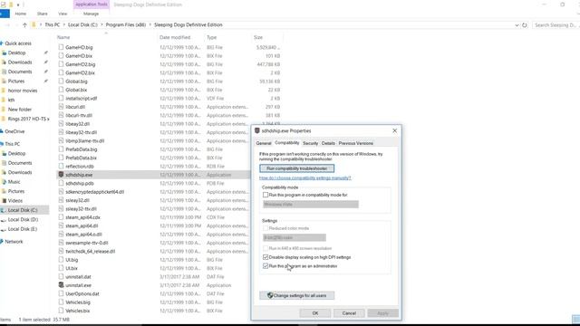Click the horror movies folder icon

[x=4, y=91]
